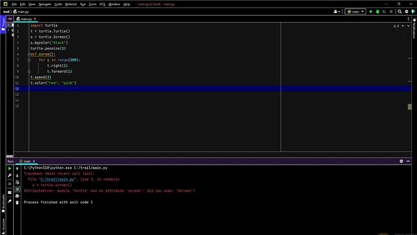Open the user account icon menu
The width and height of the screenshot is (417, 235).
(x=337, y=12)
